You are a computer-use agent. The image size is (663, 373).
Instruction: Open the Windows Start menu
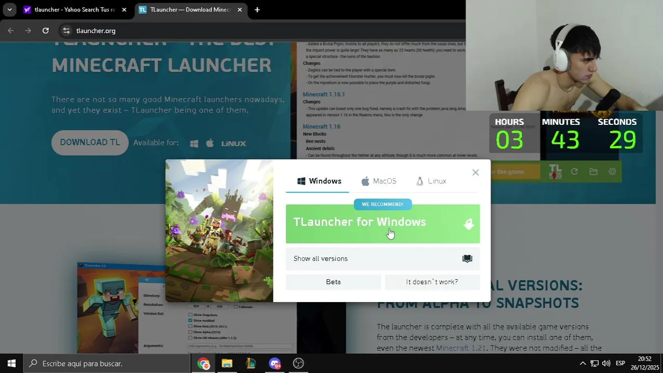(11, 364)
